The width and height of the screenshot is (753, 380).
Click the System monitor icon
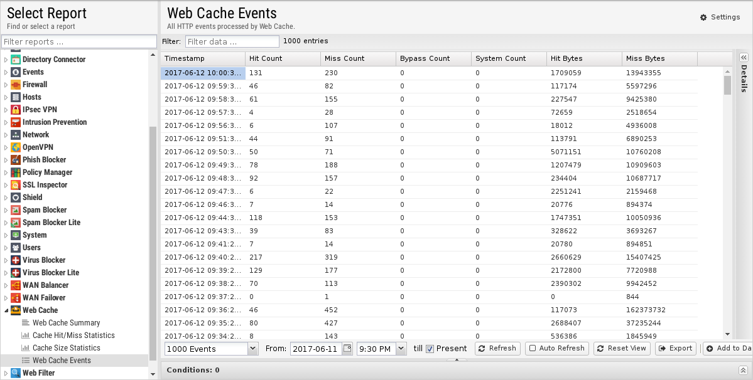point(16,235)
